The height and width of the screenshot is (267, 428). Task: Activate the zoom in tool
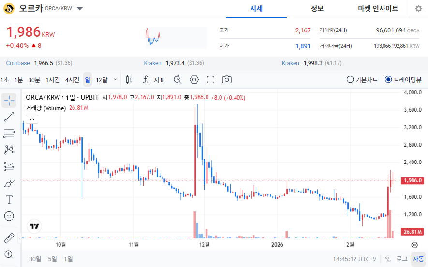click(9, 254)
